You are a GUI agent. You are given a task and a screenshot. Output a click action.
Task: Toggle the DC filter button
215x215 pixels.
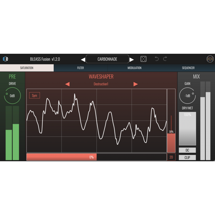pyautogui.click(x=187, y=150)
